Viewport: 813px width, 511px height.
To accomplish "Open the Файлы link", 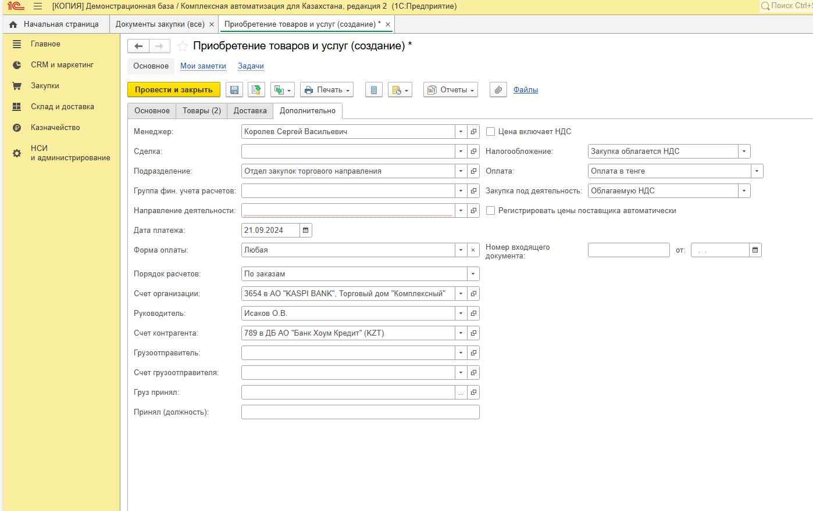I will click(x=525, y=90).
